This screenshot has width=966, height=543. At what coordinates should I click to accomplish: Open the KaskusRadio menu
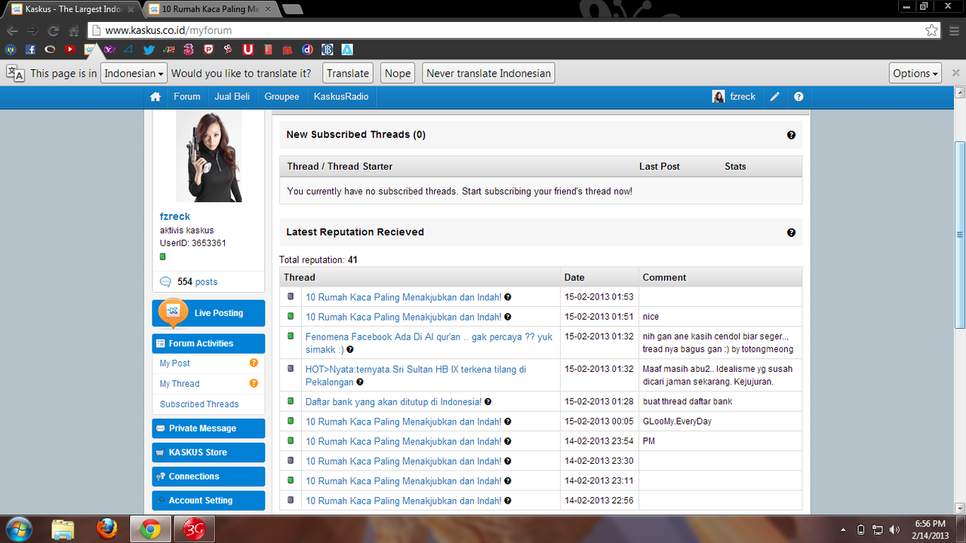[x=341, y=97]
